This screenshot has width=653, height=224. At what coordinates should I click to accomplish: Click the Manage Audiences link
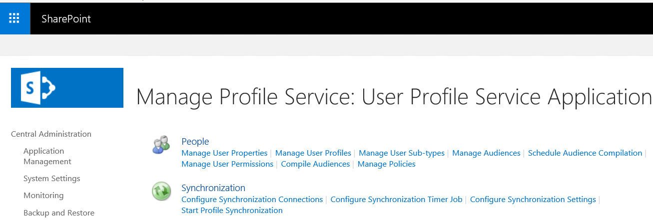tap(486, 153)
